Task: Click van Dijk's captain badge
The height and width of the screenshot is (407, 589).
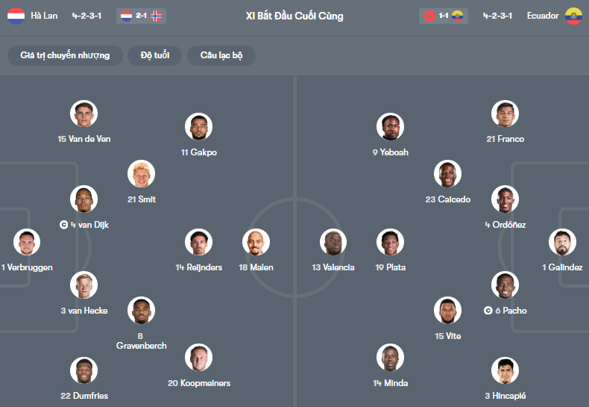Action: 64,225
